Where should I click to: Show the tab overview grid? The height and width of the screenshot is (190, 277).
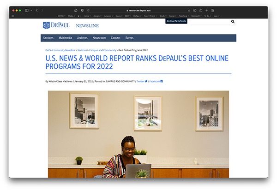[213, 11]
